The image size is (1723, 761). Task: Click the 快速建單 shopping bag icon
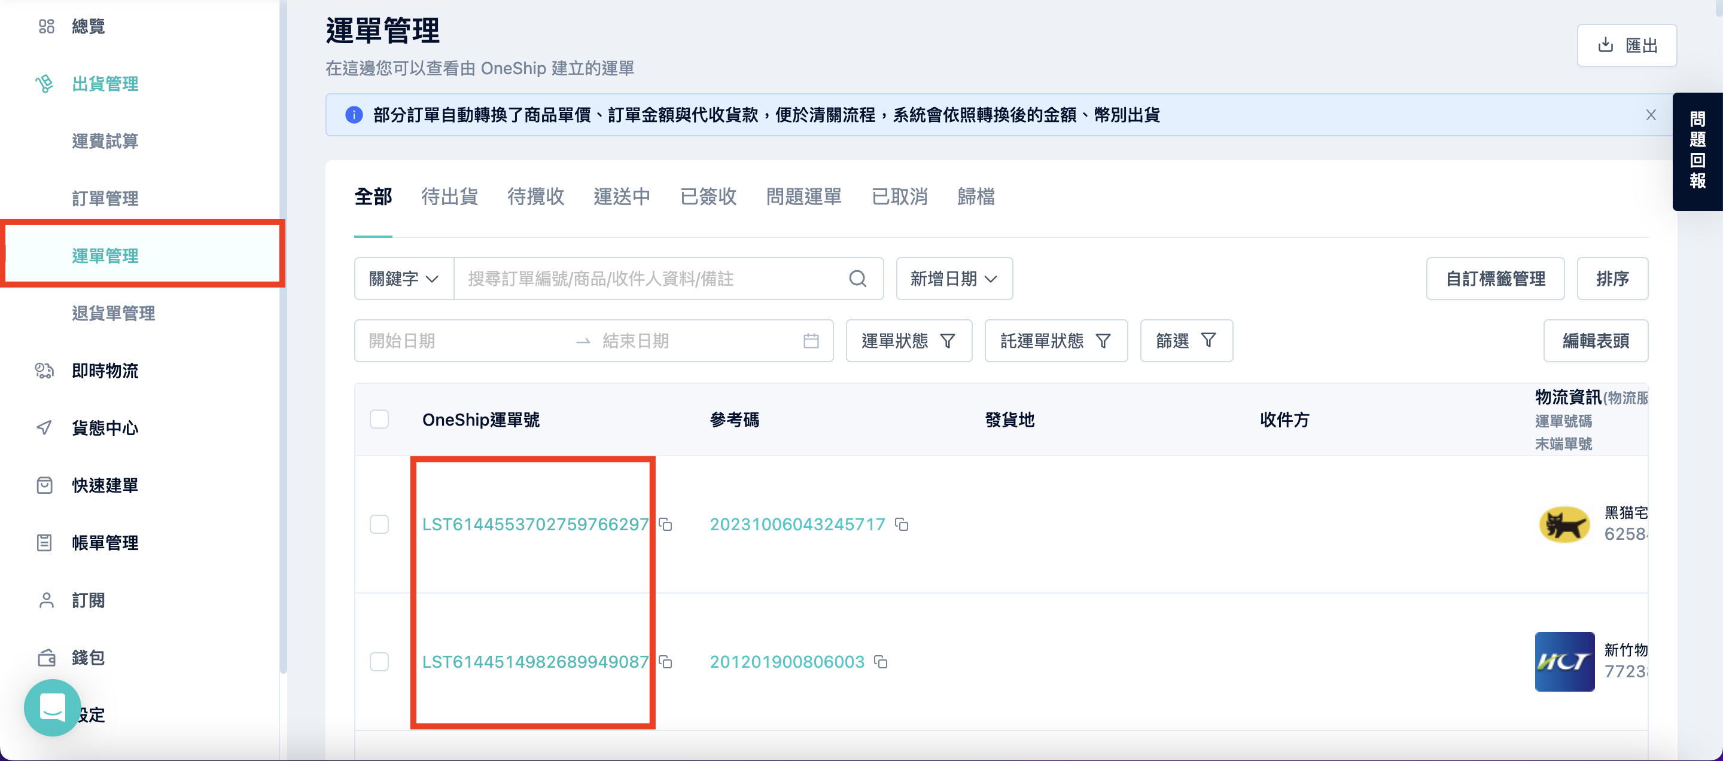pos(44,485)
